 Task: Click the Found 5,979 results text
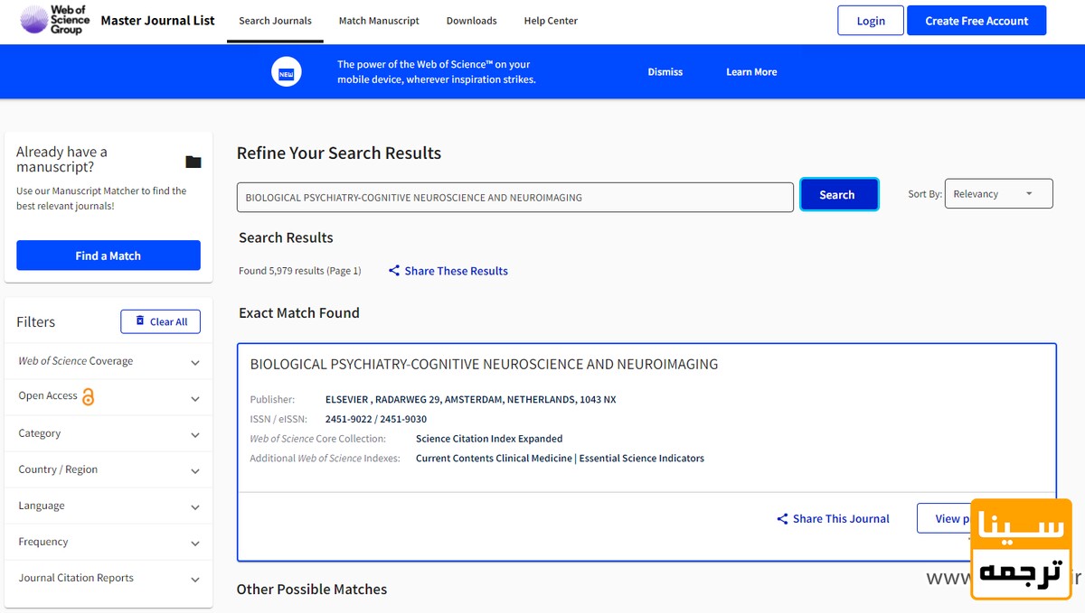(x=299, y=271)
